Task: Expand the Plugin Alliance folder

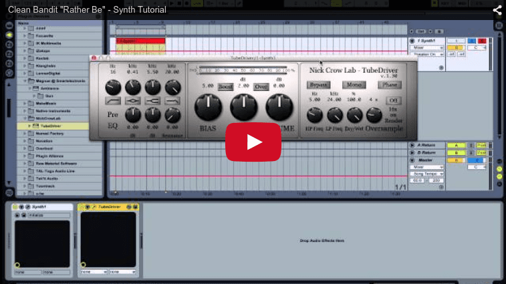Action: pos(25,156)
